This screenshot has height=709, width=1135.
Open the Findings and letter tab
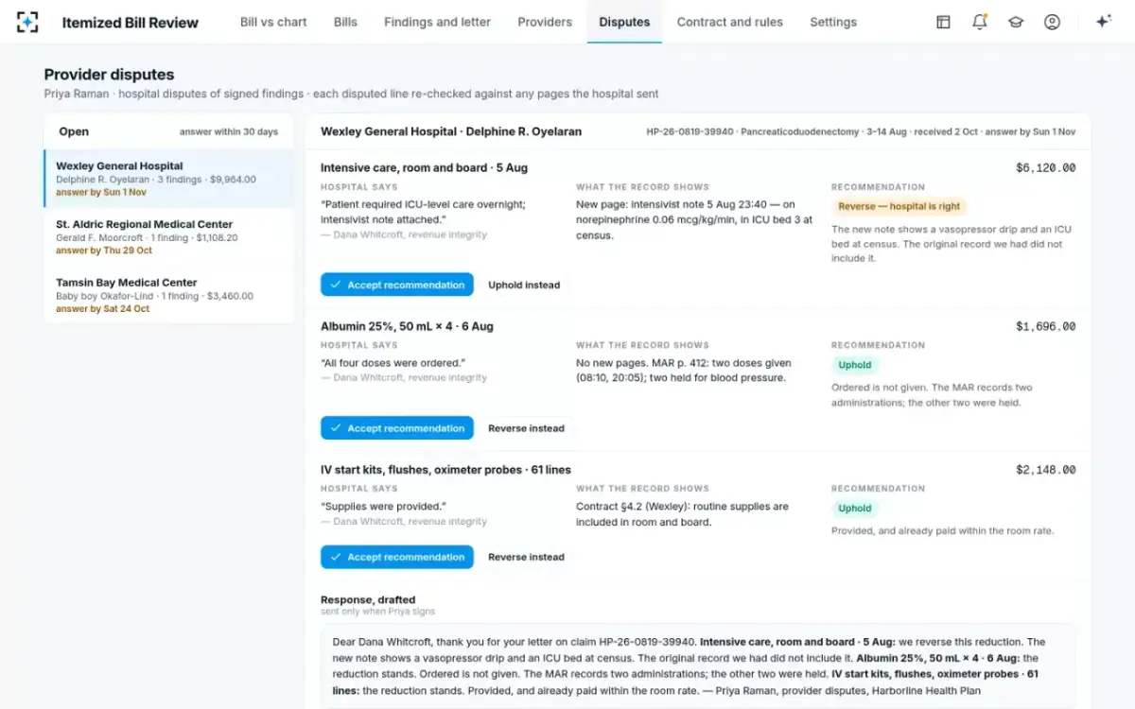(x=437, y=22)
